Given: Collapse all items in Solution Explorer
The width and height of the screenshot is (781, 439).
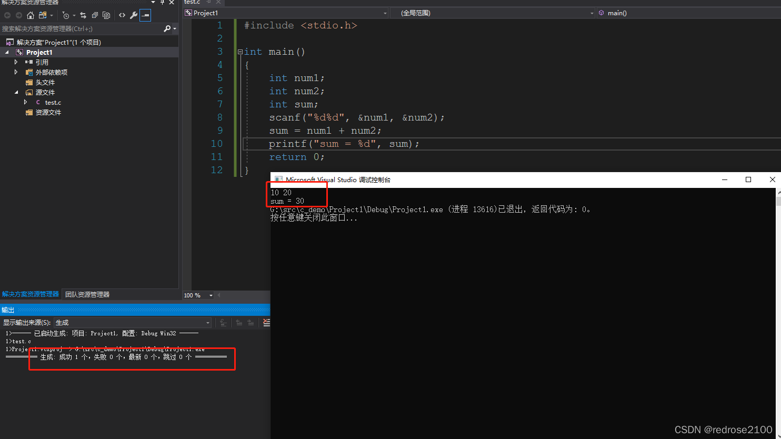Looking at the screenshot, I should pyautogui.click(x=95, y=15).
